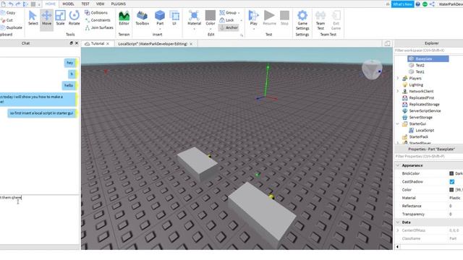Expand the CenterOfMass property

point(398,230)
